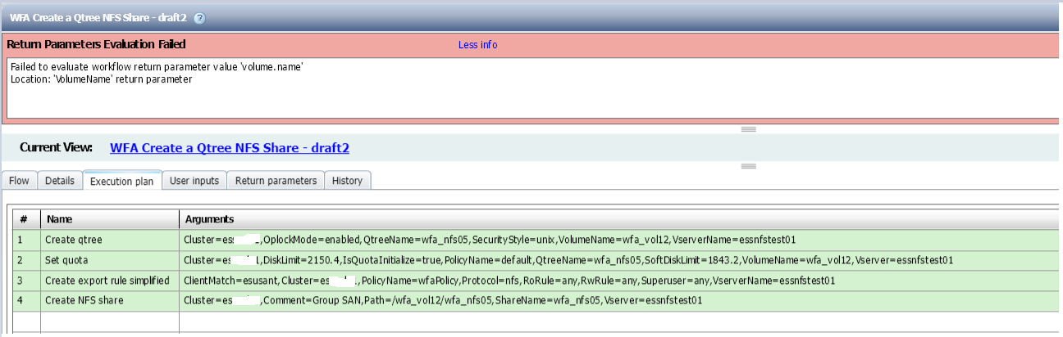This screenshot has height=337, width=1063.
Task: Click row number 2 cell
Action: 26,260
